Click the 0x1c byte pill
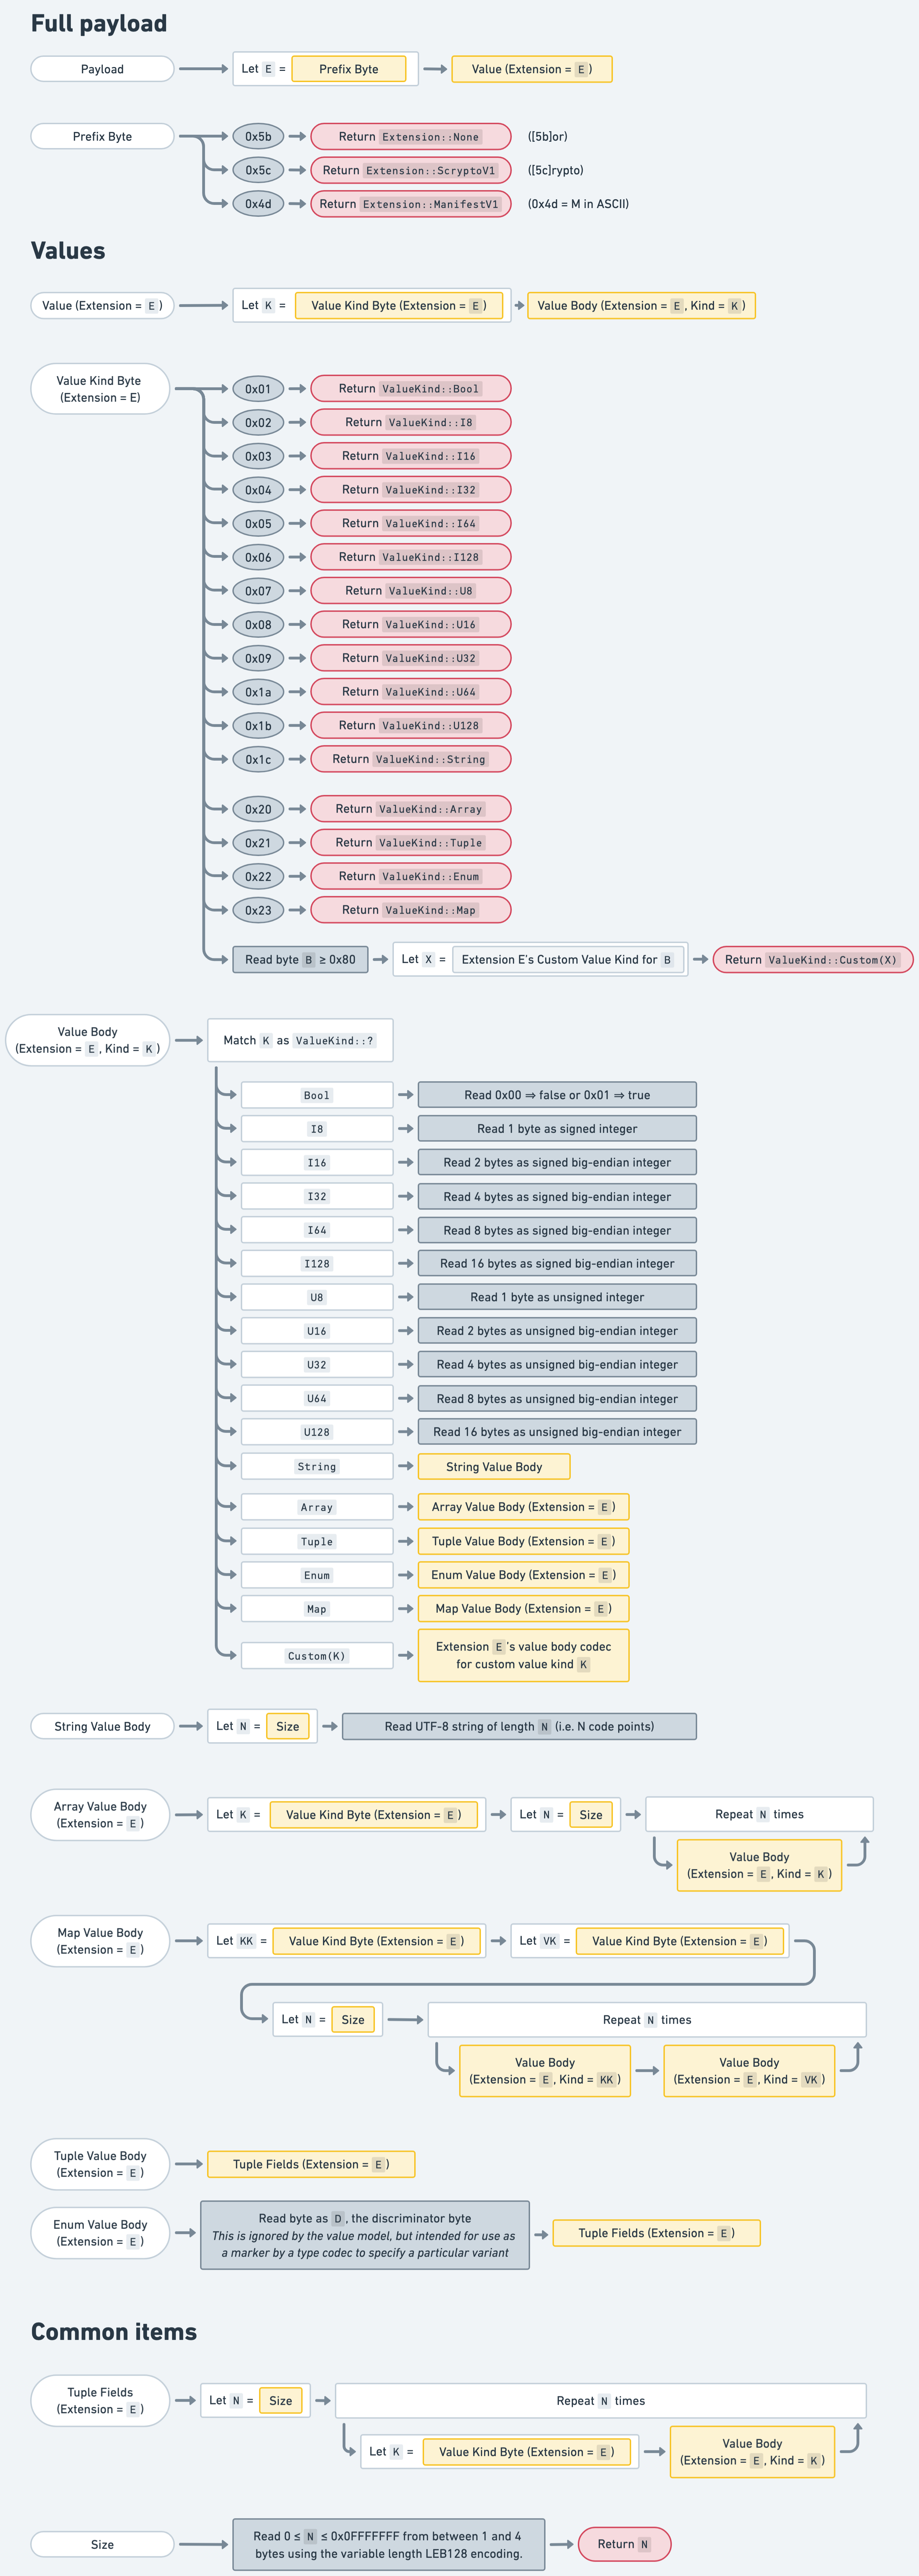 pos(258,759)
